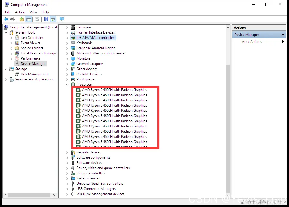Select the Computer Management (Local) root node
The image size is (289, 207).
[33, 27]
